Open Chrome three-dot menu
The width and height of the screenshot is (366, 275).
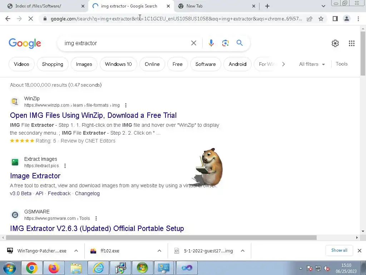pyautogui.click(x=358, y=19)
